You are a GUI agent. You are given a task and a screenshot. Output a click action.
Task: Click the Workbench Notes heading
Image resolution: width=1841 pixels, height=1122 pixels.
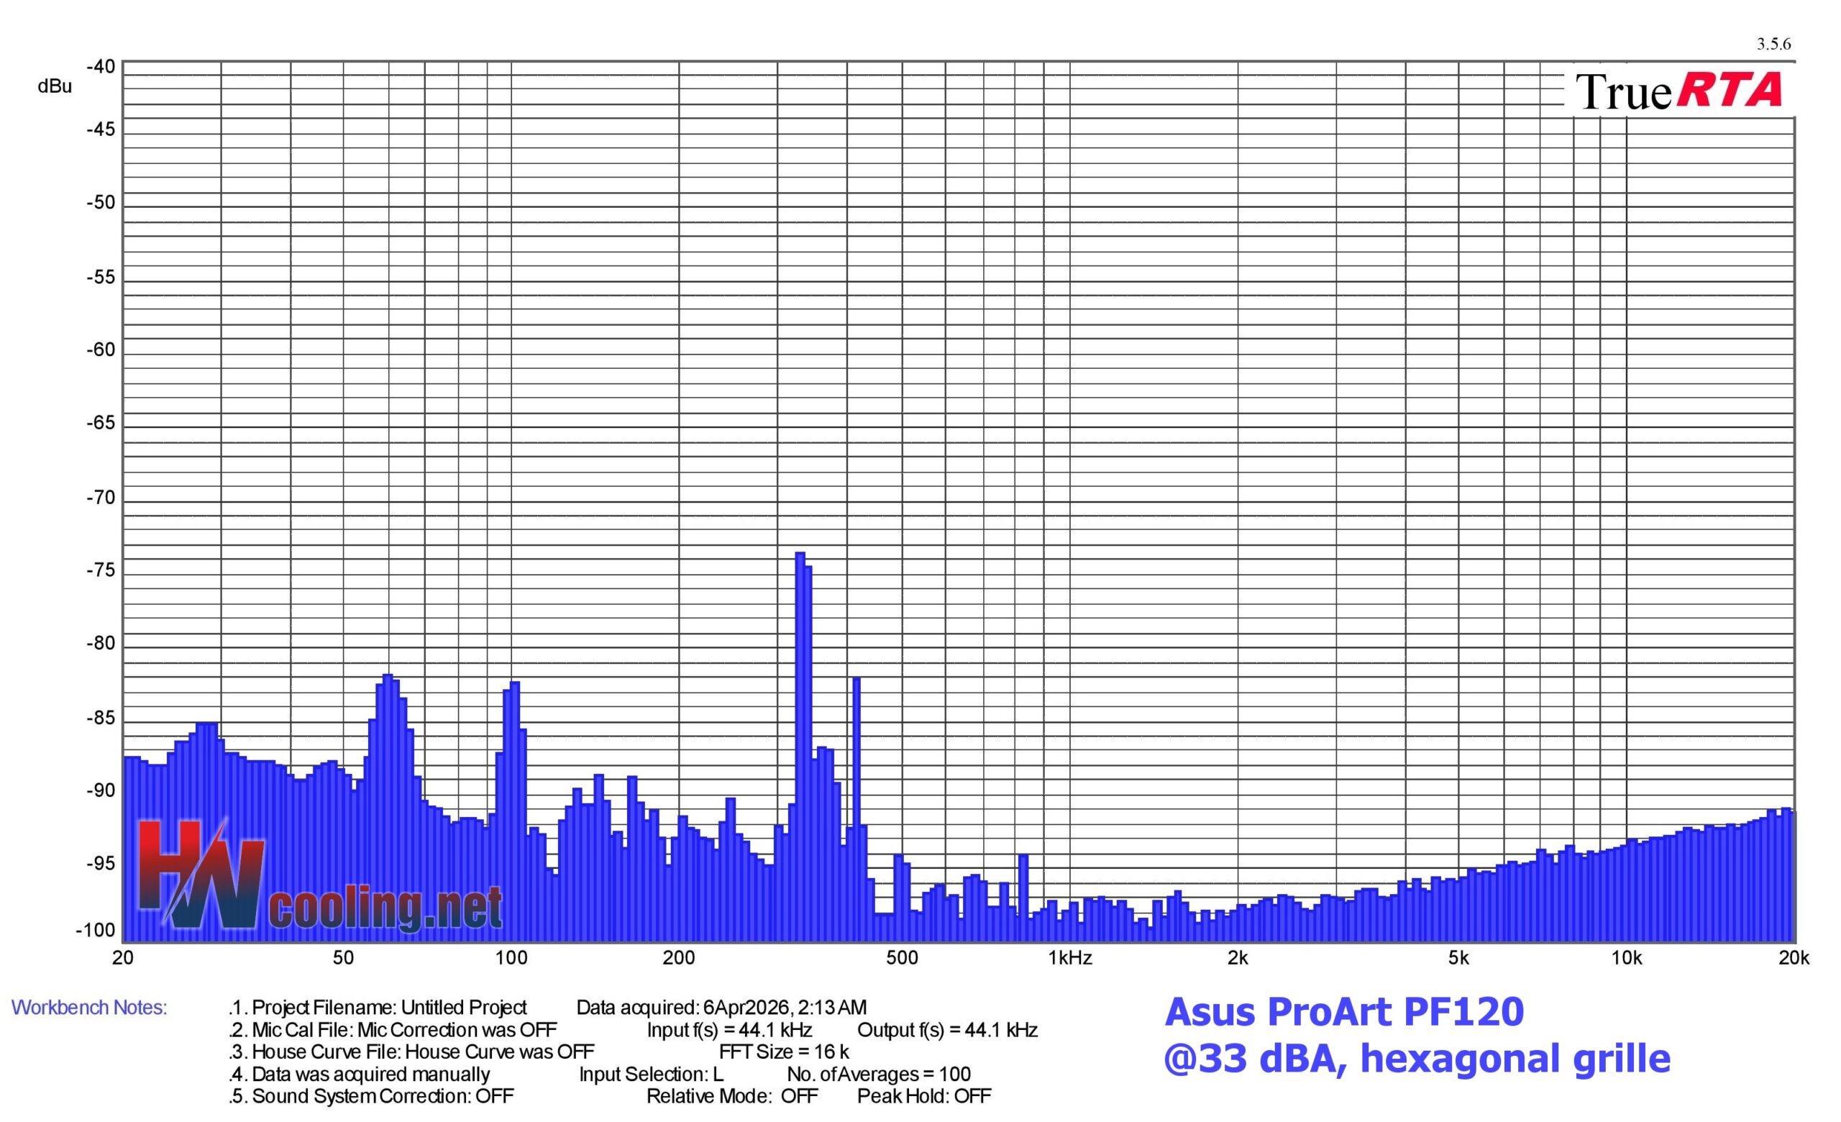pyautogui.click(x=89, y=1008)
